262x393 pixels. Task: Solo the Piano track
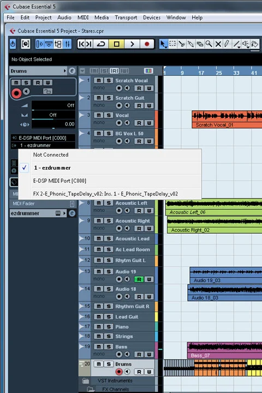[109, 326]
